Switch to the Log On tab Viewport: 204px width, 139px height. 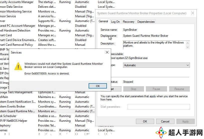coord(115,22)
